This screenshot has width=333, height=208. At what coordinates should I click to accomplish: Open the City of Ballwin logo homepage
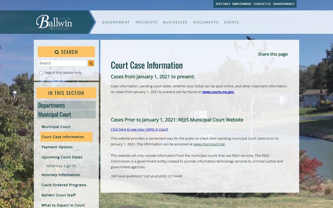(x=54, y=22)
